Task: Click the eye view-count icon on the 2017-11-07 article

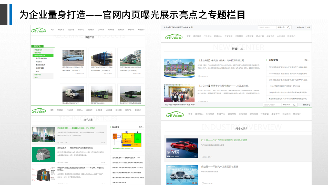Action: 102,143
